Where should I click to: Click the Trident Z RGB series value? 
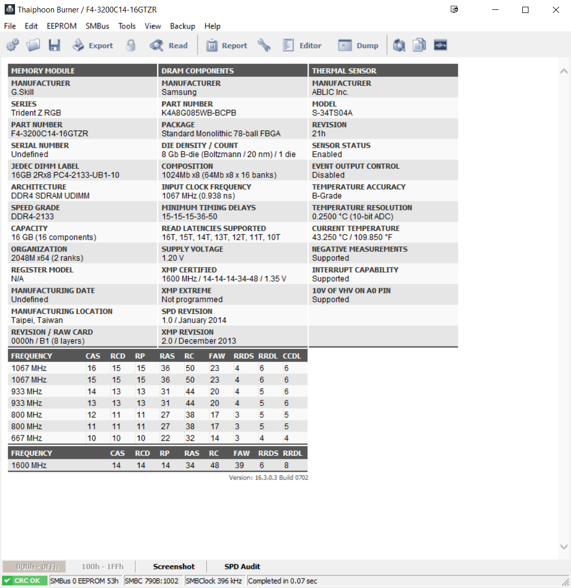click(36, 113)
